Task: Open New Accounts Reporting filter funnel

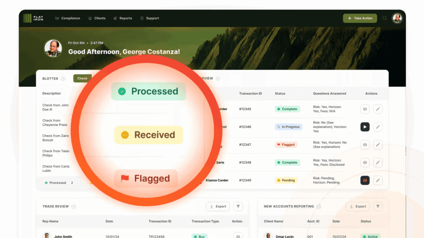Action: tap(378, 207)
